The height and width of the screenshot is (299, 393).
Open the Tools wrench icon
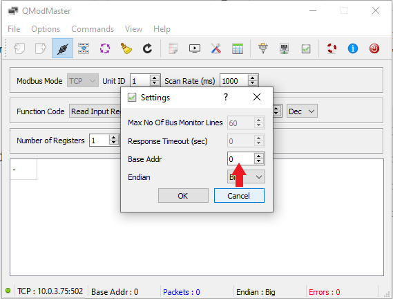[x=215, y=48]
